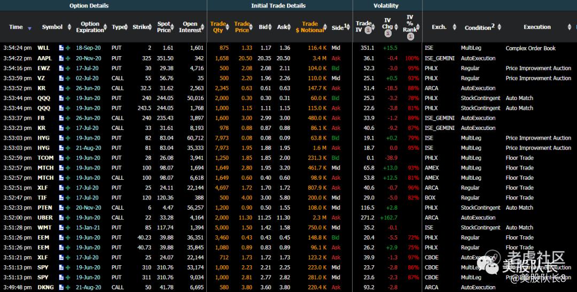Screen dimensions: 577x292
Task: Click the green plus icon for FB
Action: pyautogui.click(x=68, y=118)
